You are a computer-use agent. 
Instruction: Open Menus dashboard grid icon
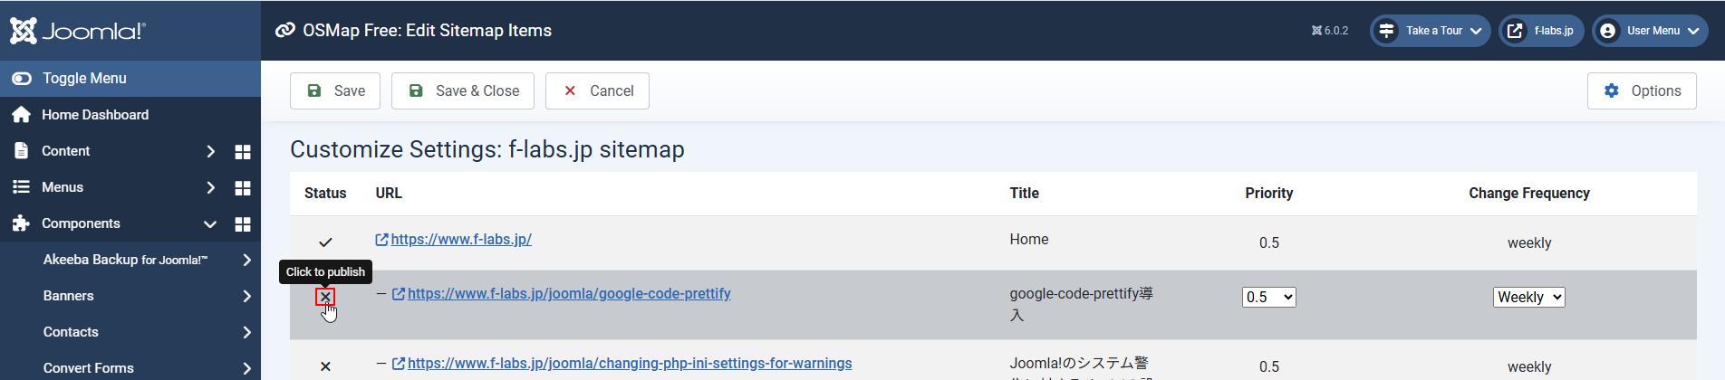pos(243,188)
